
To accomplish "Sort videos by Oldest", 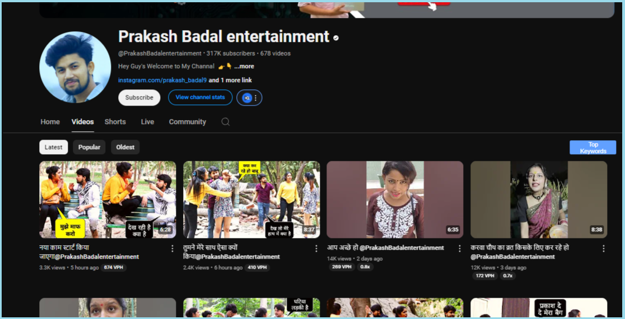I will coord(125,147).
